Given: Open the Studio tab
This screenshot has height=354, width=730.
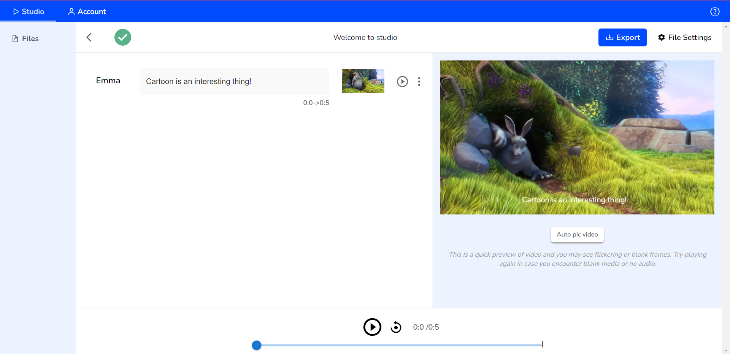Looking at the screenshot, I should coord(28,11).
